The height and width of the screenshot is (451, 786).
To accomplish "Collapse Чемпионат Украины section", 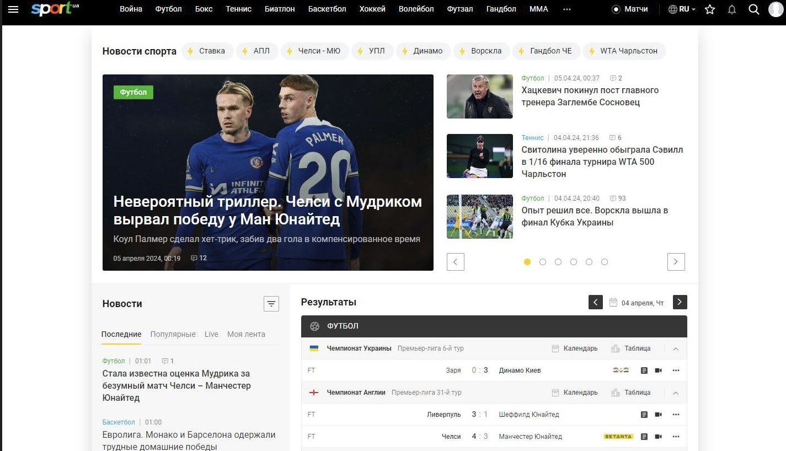I will pyautogui.click(x=676, y=349).
